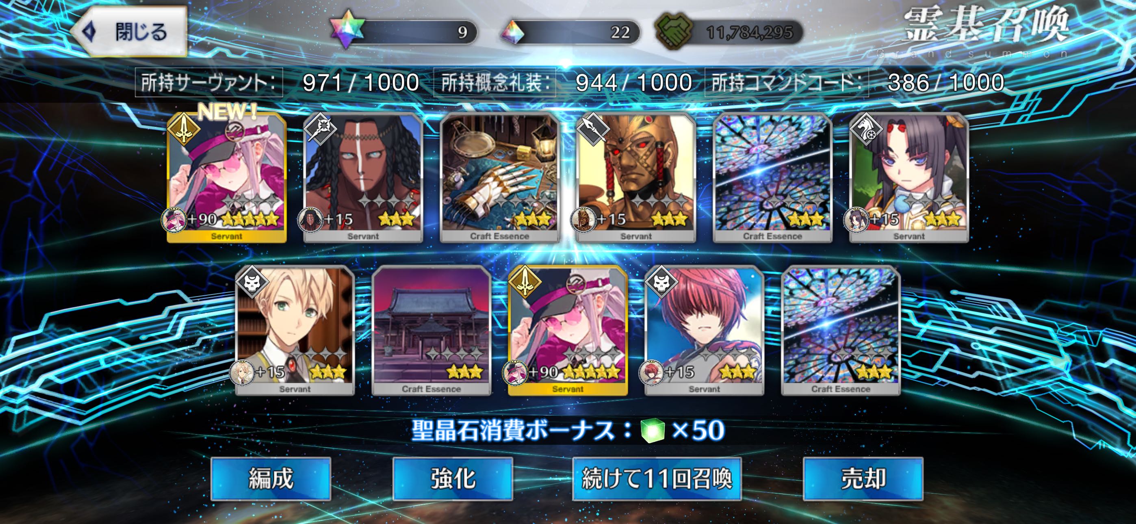The width and height of the screenshot is (1136, 524).
Task: Open the 編成 formation button
Action: [271, 479]
